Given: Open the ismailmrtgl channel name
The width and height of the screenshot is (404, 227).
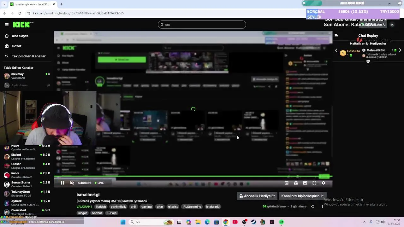Looking at the screenshot, I should point(88,195).
